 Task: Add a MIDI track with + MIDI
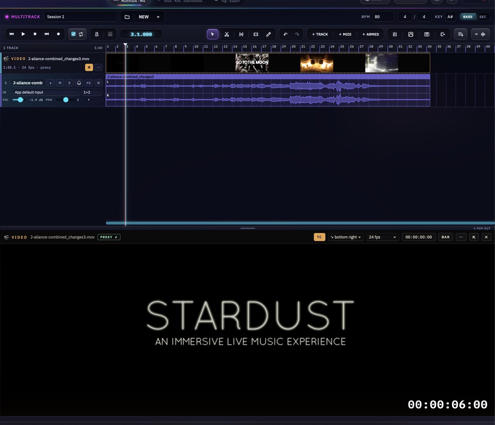pos(345,34)
